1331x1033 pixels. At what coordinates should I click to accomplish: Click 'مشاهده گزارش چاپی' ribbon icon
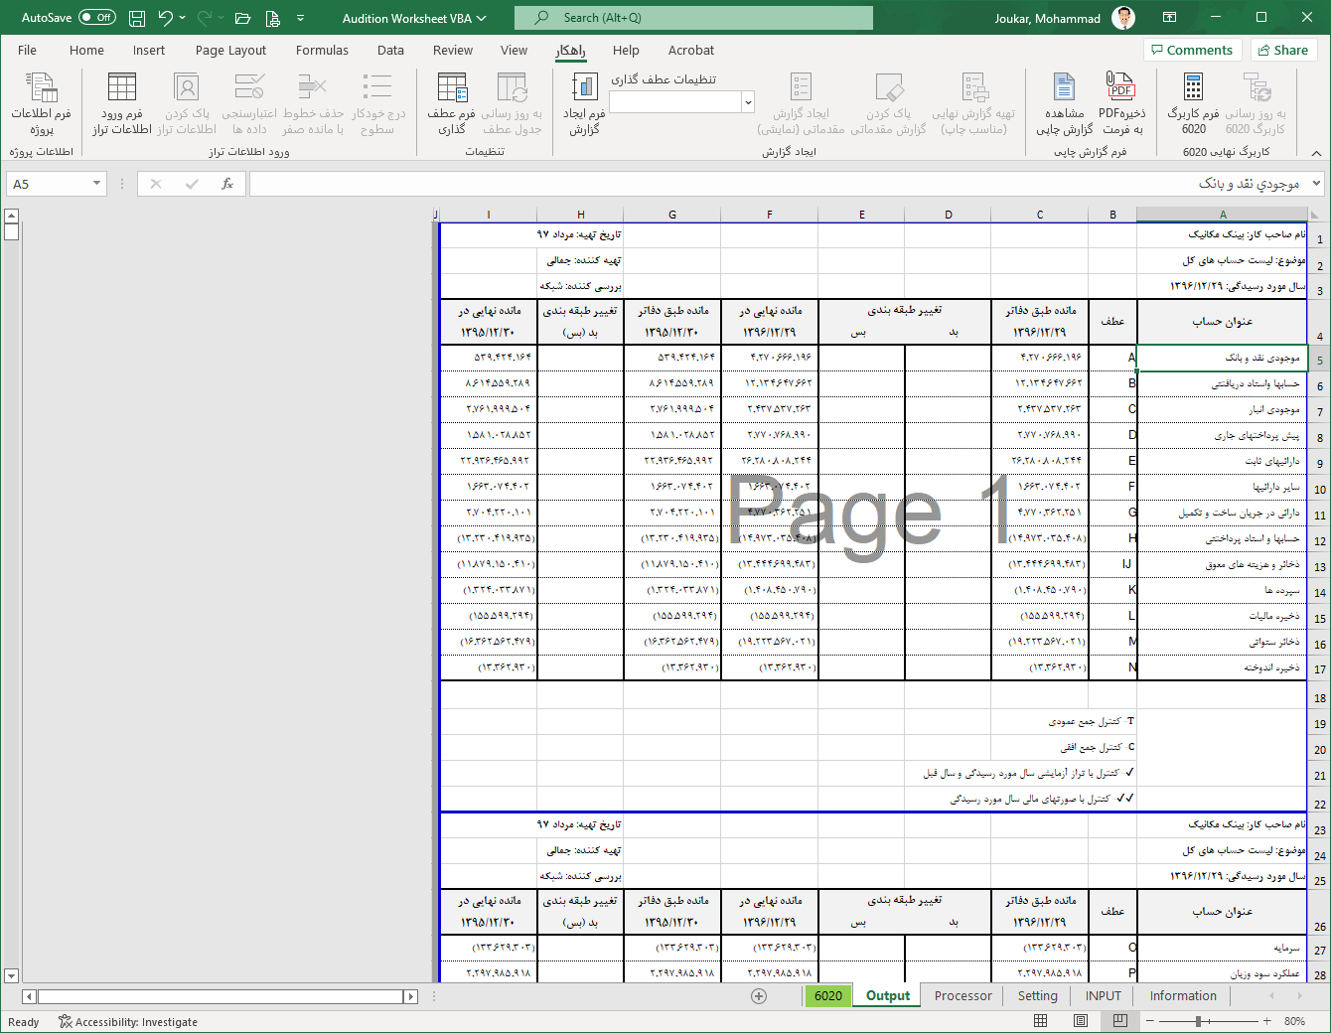(x=1064, y=103)
